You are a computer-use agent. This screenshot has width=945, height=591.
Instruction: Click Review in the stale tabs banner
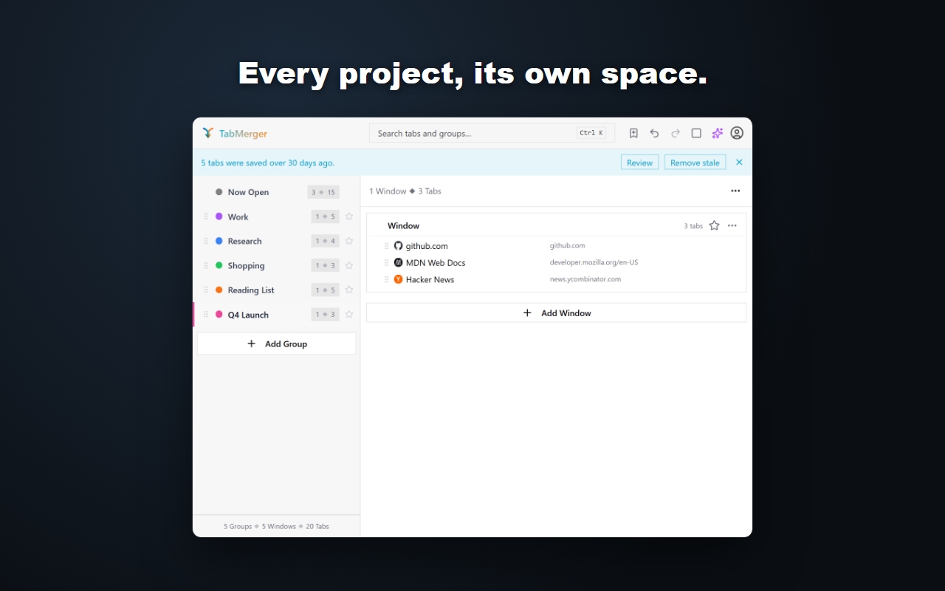tap(639, 163)
